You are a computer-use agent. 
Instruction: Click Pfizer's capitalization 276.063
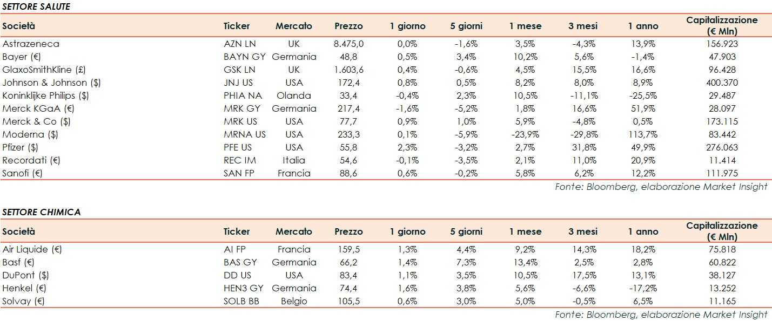coord(722,147)
